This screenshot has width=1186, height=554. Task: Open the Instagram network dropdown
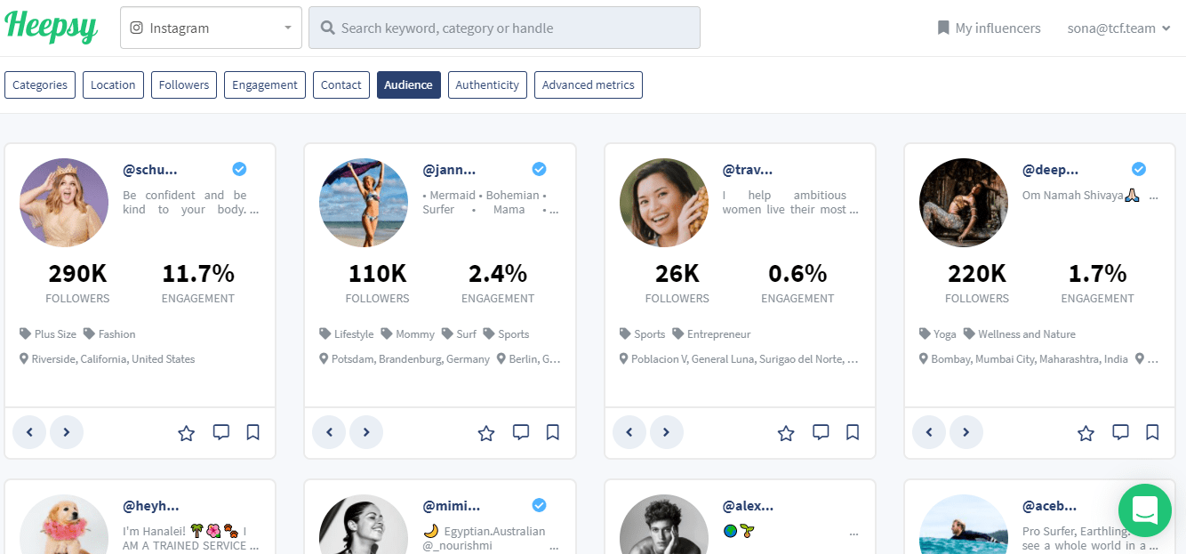211,28
